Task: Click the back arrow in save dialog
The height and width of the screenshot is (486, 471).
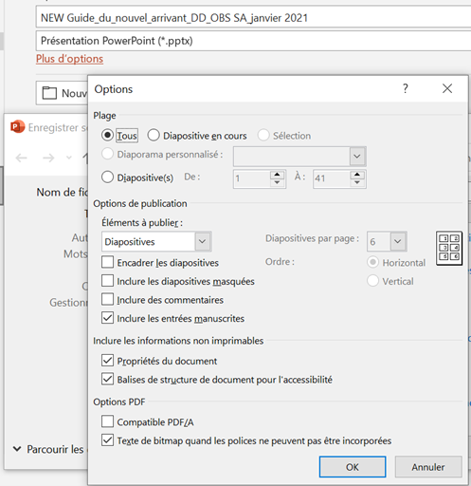Action: click(x=22, y=158)
